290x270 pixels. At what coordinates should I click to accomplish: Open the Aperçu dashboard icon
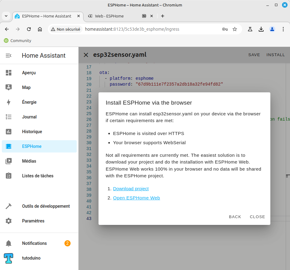[x=9, y=73]
